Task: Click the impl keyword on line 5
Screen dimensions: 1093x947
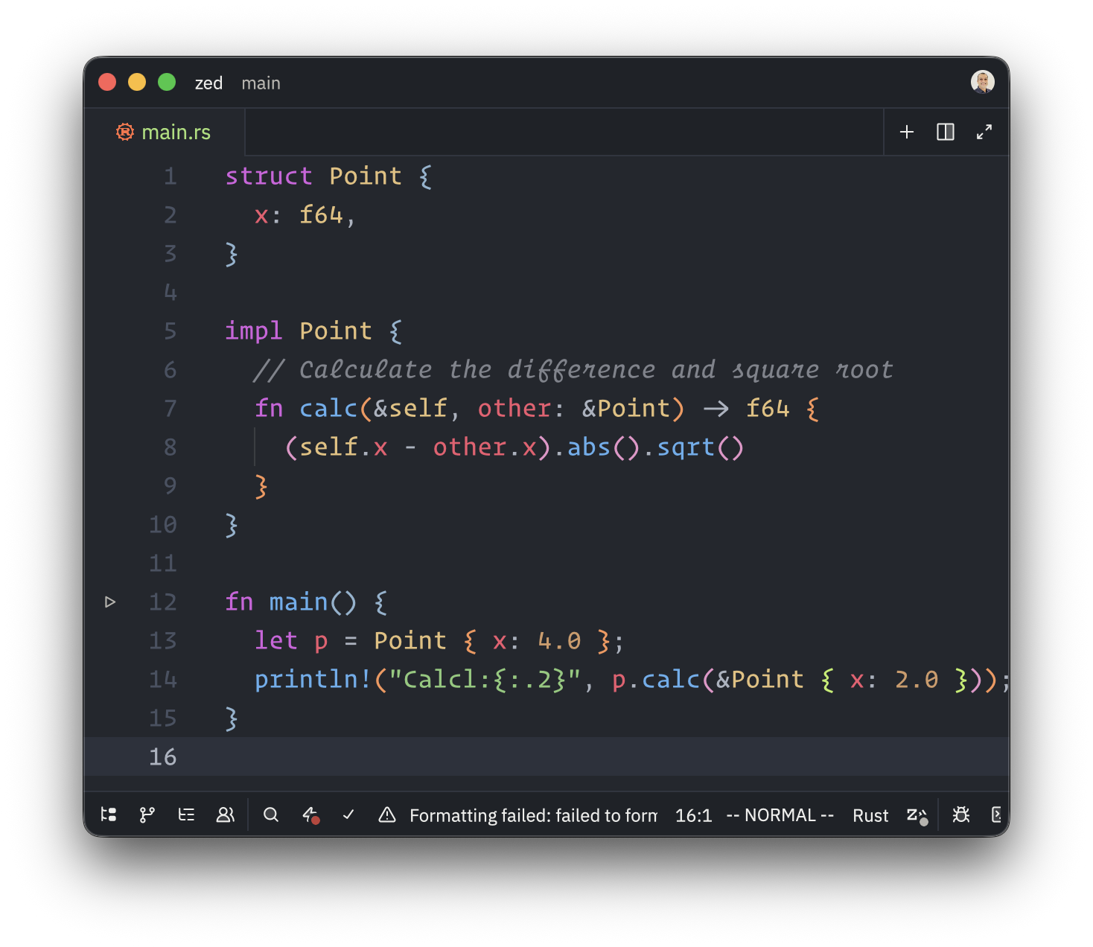Action: (254, 331)
